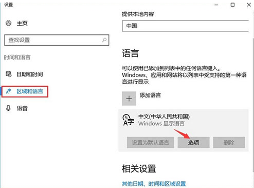This screenshot has width=254, height=188.
Task: Click the 语音 microphone icon
Action: [x=8, y=108]
